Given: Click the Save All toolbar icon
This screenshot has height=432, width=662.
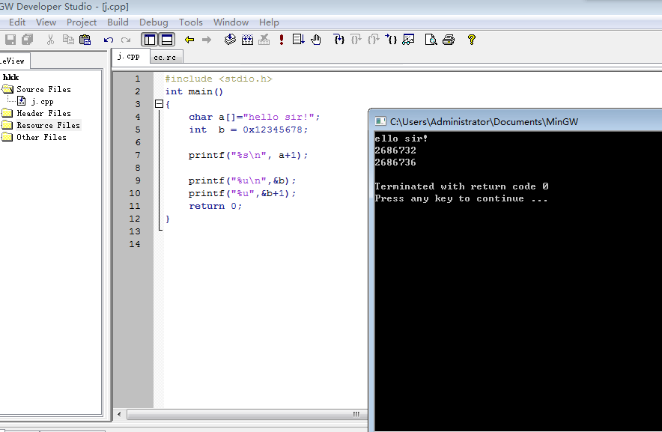Looking at the screenshot, I should tap(28, 40).
